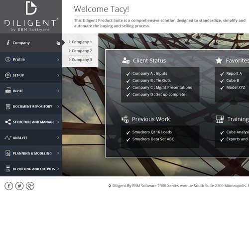Expand the Input menu chevron
Screen dimensions: 249x249
(58, 91)
